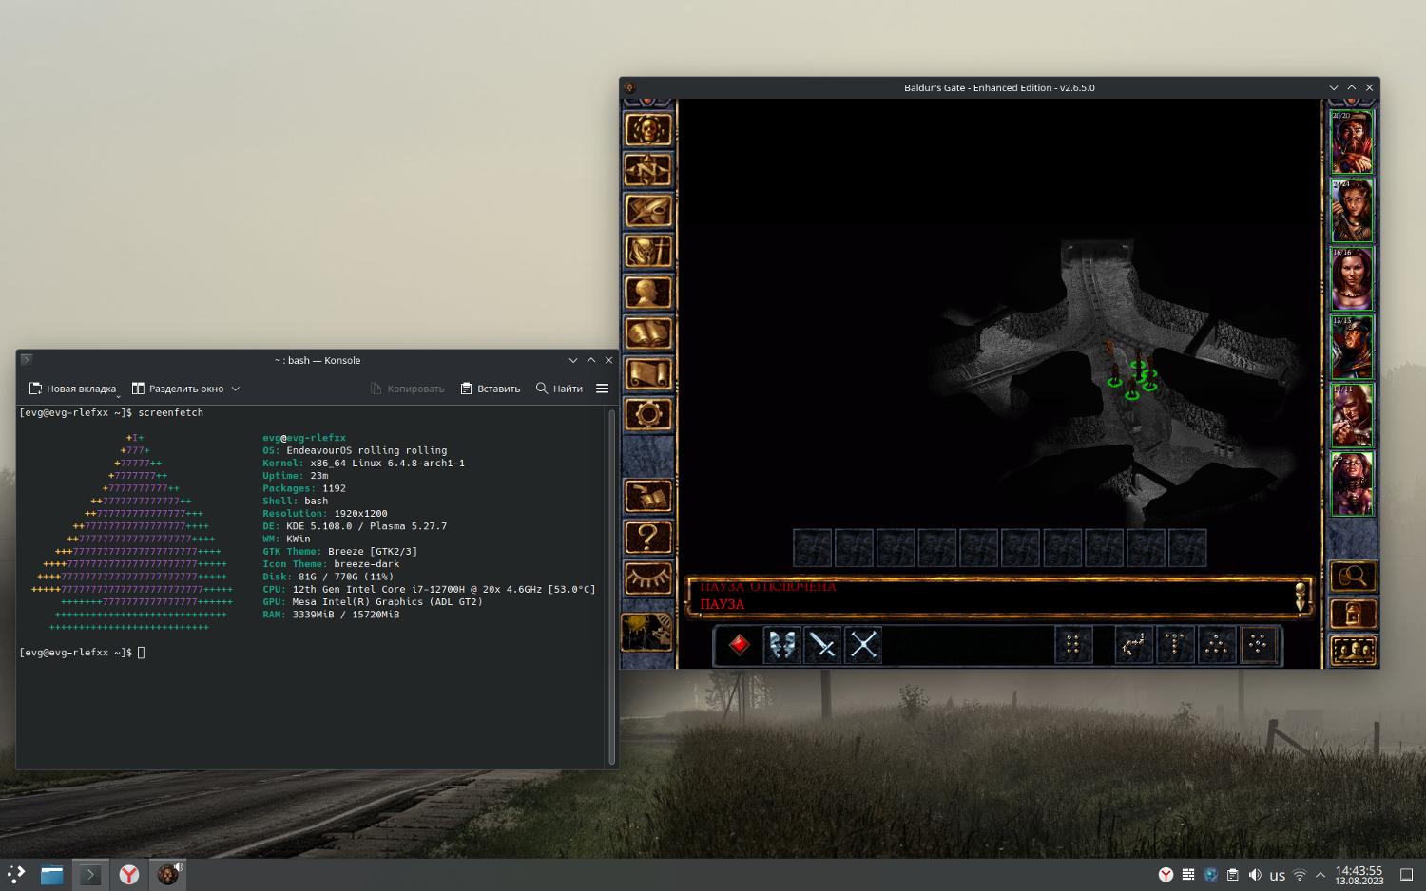This screenshot has width=1426, height=891.
Task: Click 'Вставить' in Konsole toolbar
Action: click(491, 389)
